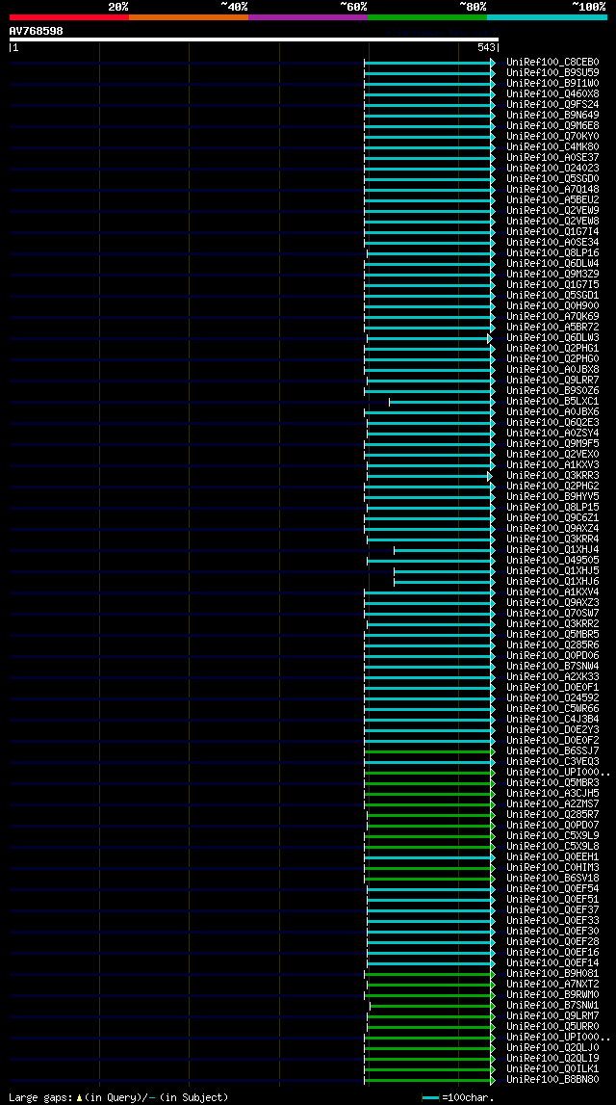Select the UniRef100_B9H081 hit label
This screenshot has width=616, height=1105.
[x=552, y=973]
